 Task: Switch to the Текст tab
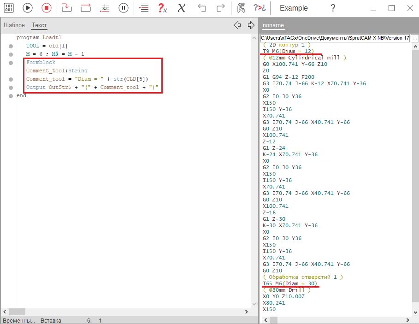[x=39, y=25]
